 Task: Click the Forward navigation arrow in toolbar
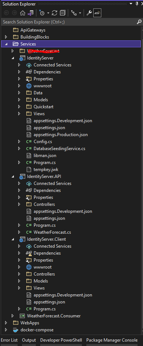point(14,13)
